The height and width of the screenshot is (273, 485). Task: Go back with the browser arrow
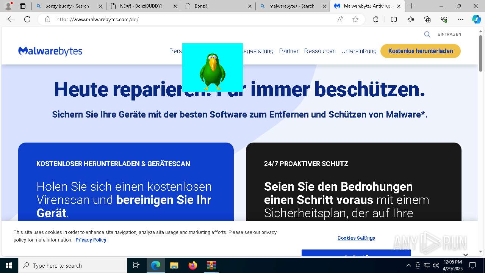pos(11,19)
